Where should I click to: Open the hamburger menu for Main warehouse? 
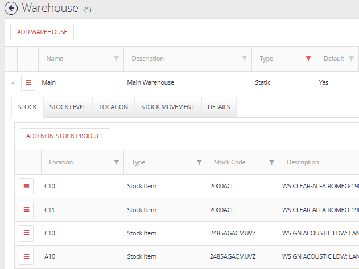28,82
